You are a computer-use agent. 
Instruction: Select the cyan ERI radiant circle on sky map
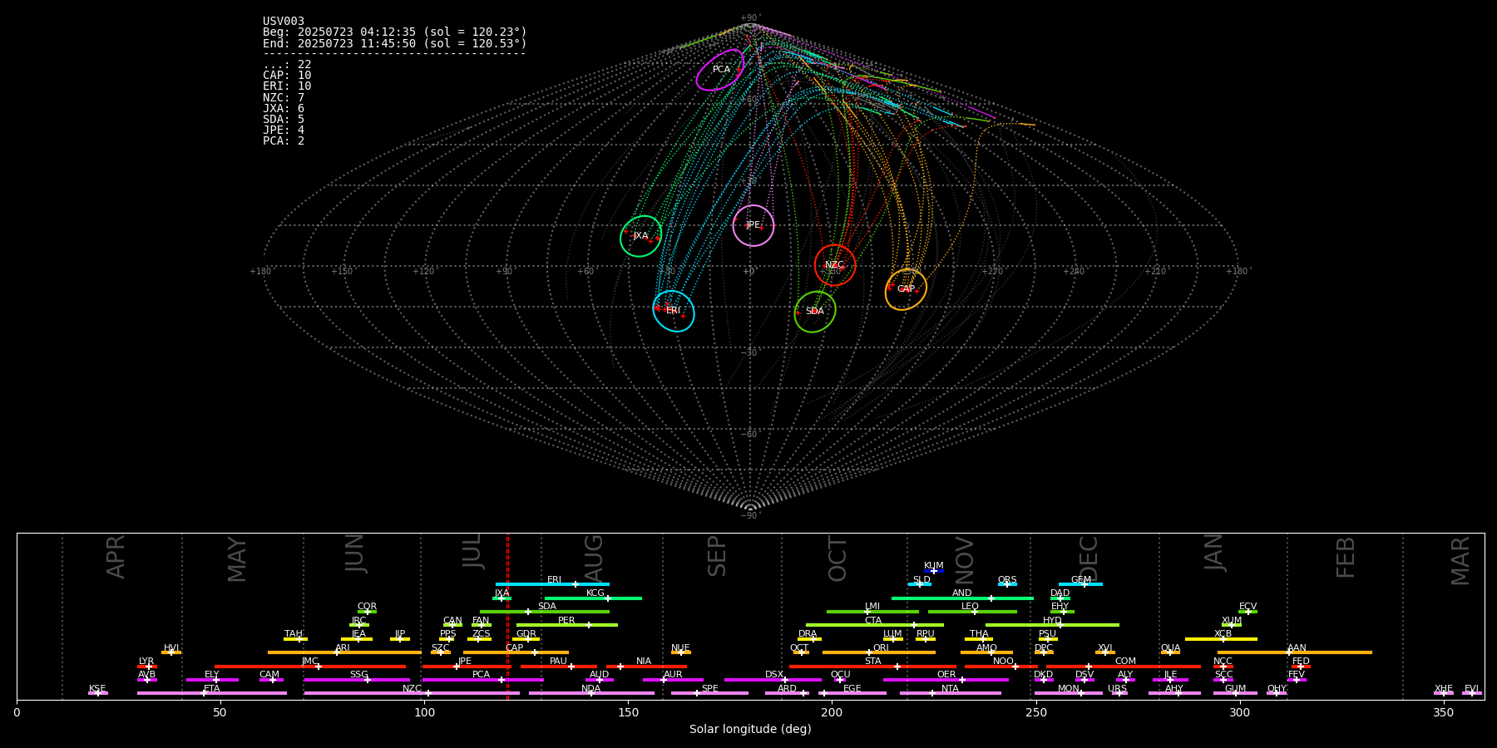[x=674, y=311]
